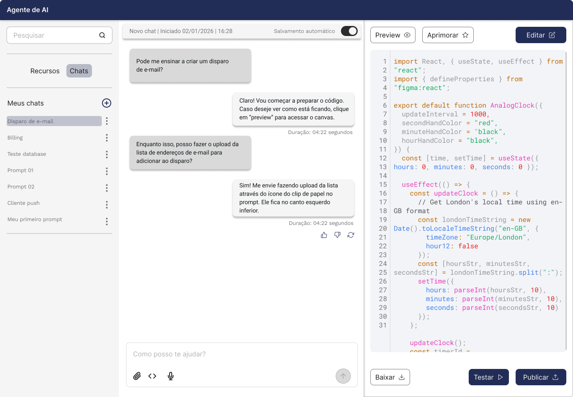
Task: Click the Testar button
Action: pos(488,377)
